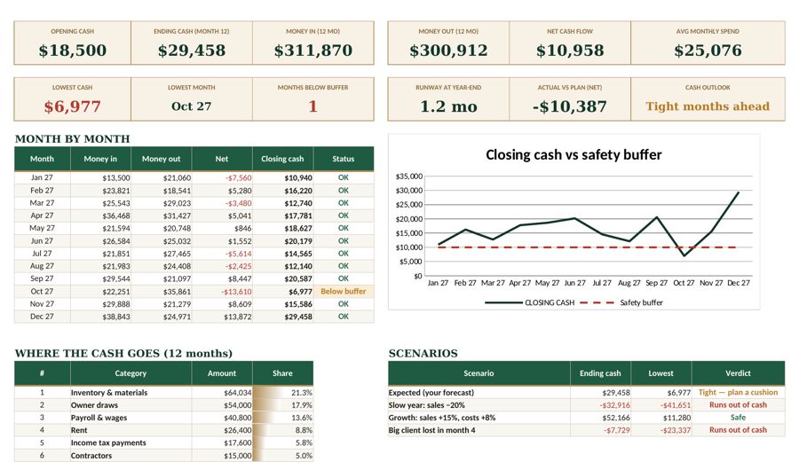Select the Share column header
Viewport: 799px width, 462px height.
[282, 373]
